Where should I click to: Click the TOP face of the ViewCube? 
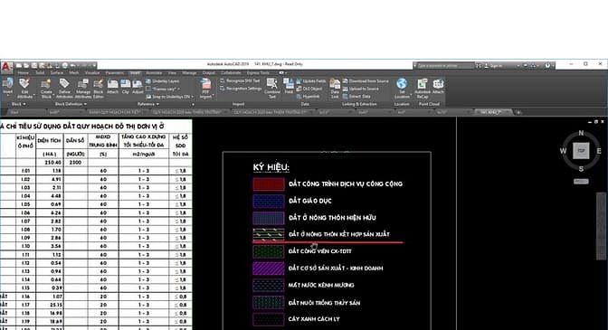tap(581, 151)
